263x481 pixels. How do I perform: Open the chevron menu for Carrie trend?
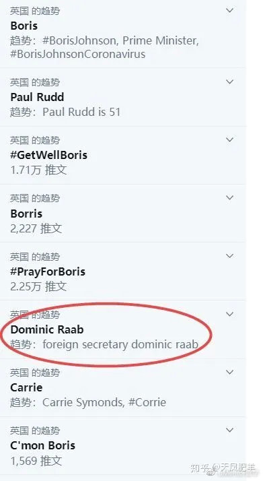tap(229, 372)
